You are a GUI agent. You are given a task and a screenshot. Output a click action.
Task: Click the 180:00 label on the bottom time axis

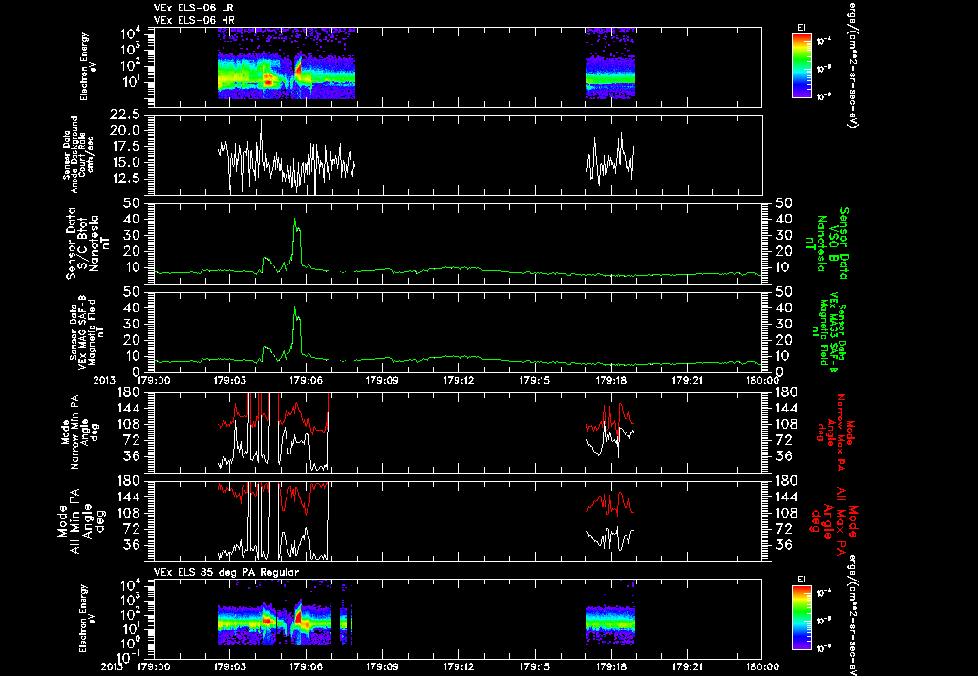[x=763, y=666]
